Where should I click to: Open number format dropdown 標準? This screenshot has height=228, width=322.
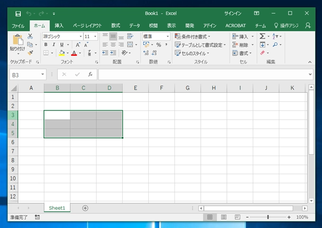(x=168, y=36)
